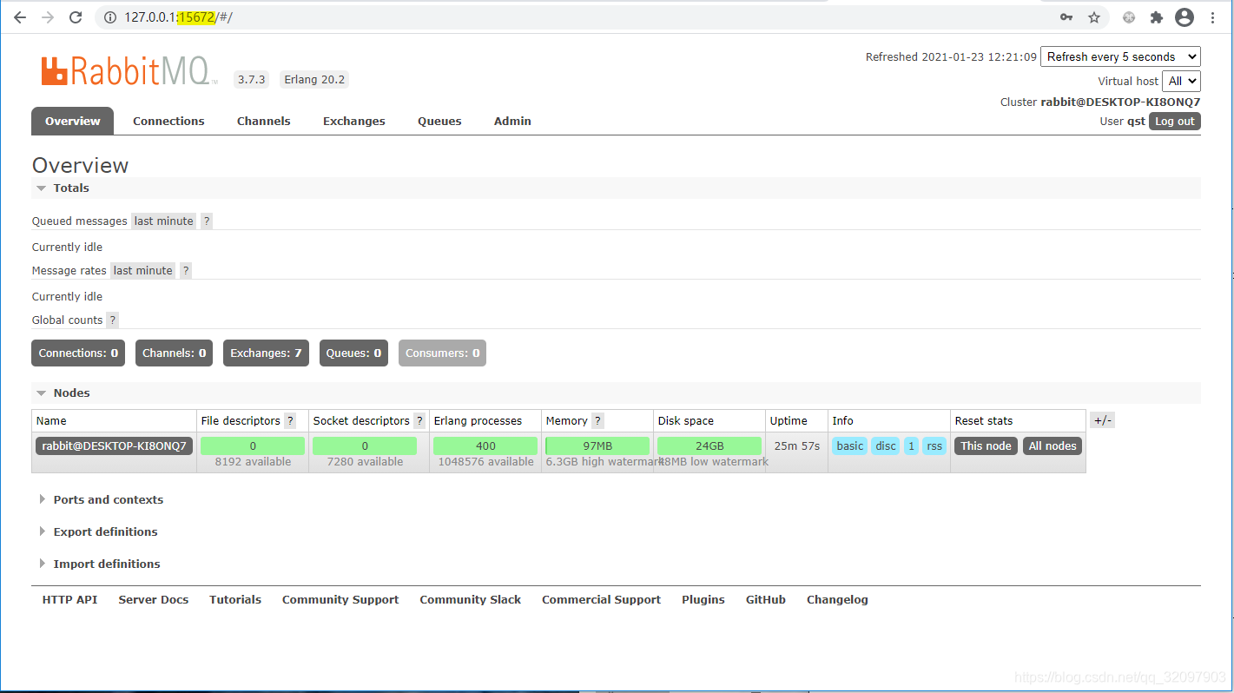Image resolution: width=1234 pixels, height=693 pixels.
Task: Click the Memory column help icon
Action: click(x=597, y=421)
